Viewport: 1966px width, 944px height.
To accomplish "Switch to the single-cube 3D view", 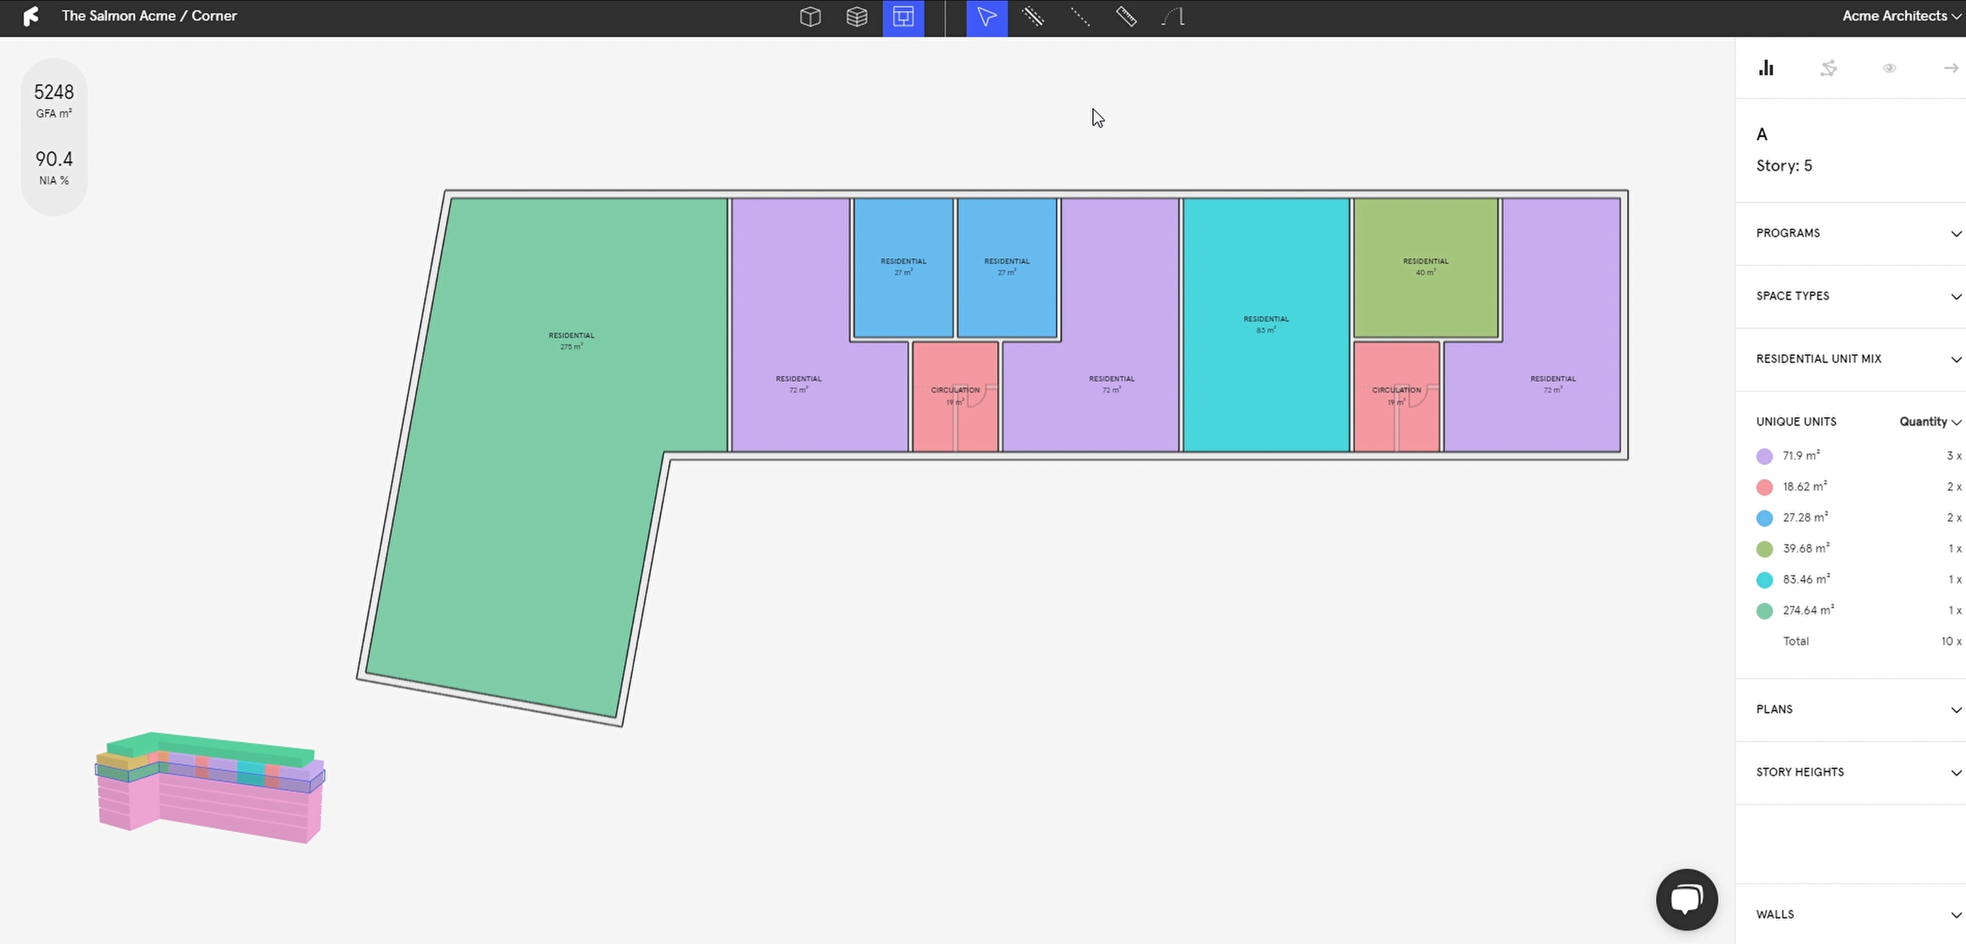I will point(810,17).
